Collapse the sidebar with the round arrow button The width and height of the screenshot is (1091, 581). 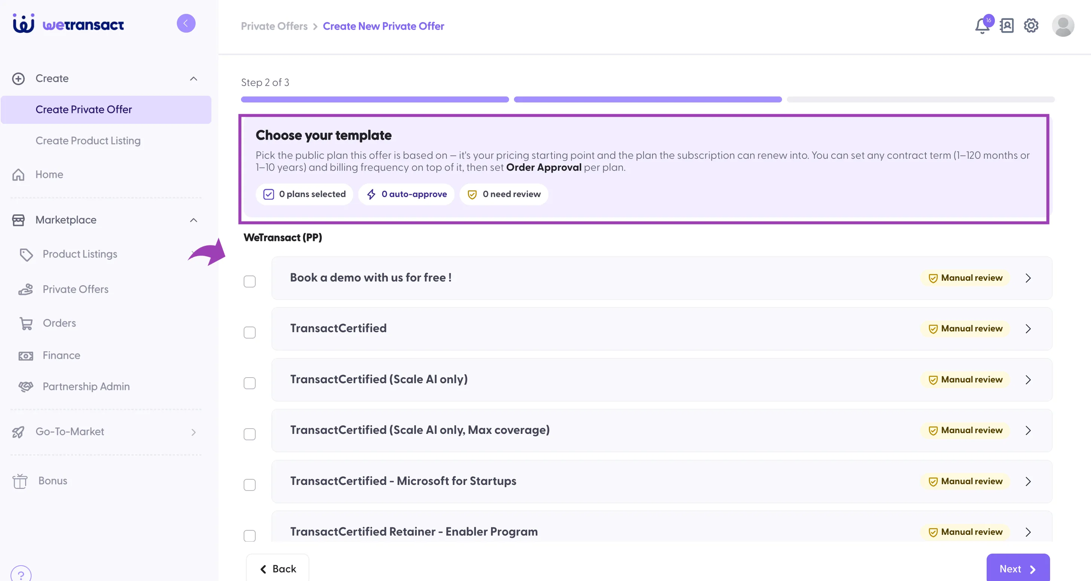tap(186, 23)
